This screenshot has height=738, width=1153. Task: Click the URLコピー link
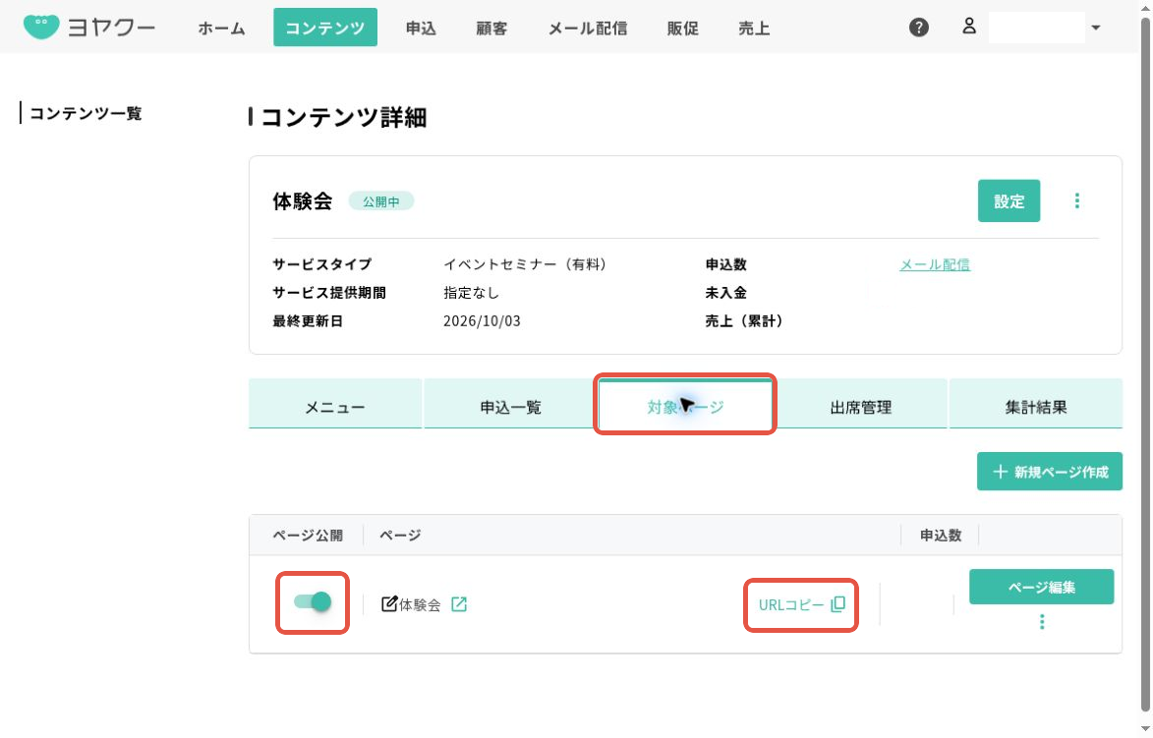pyautogui.click(x=801, y=604)
